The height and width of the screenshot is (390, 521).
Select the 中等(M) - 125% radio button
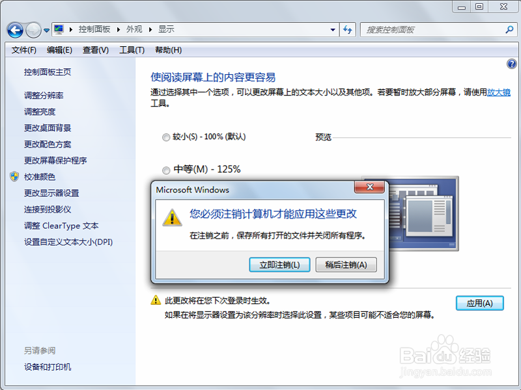(166, 170)
